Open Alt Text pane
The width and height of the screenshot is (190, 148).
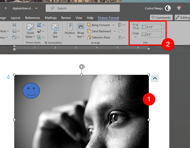tap(55, 31)
